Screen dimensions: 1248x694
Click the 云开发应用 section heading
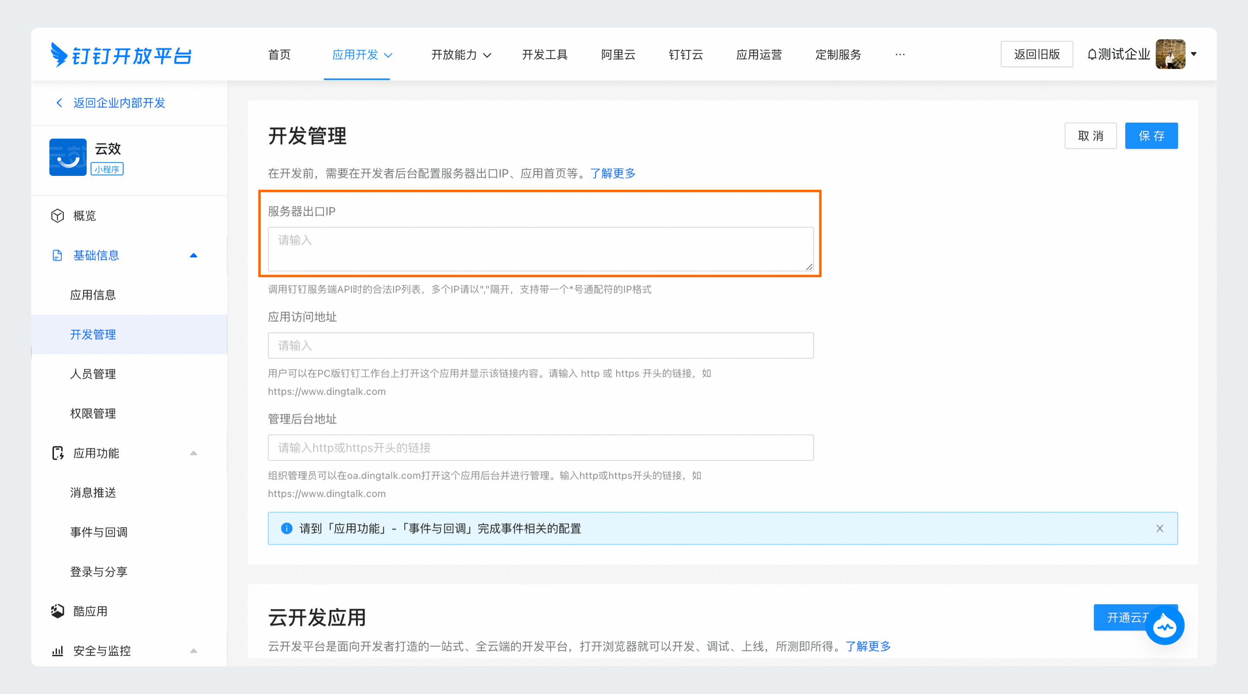point(317,617)
